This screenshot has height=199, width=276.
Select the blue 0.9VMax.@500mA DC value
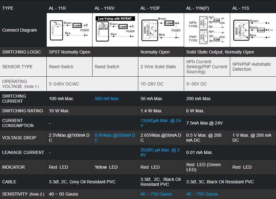115,138
